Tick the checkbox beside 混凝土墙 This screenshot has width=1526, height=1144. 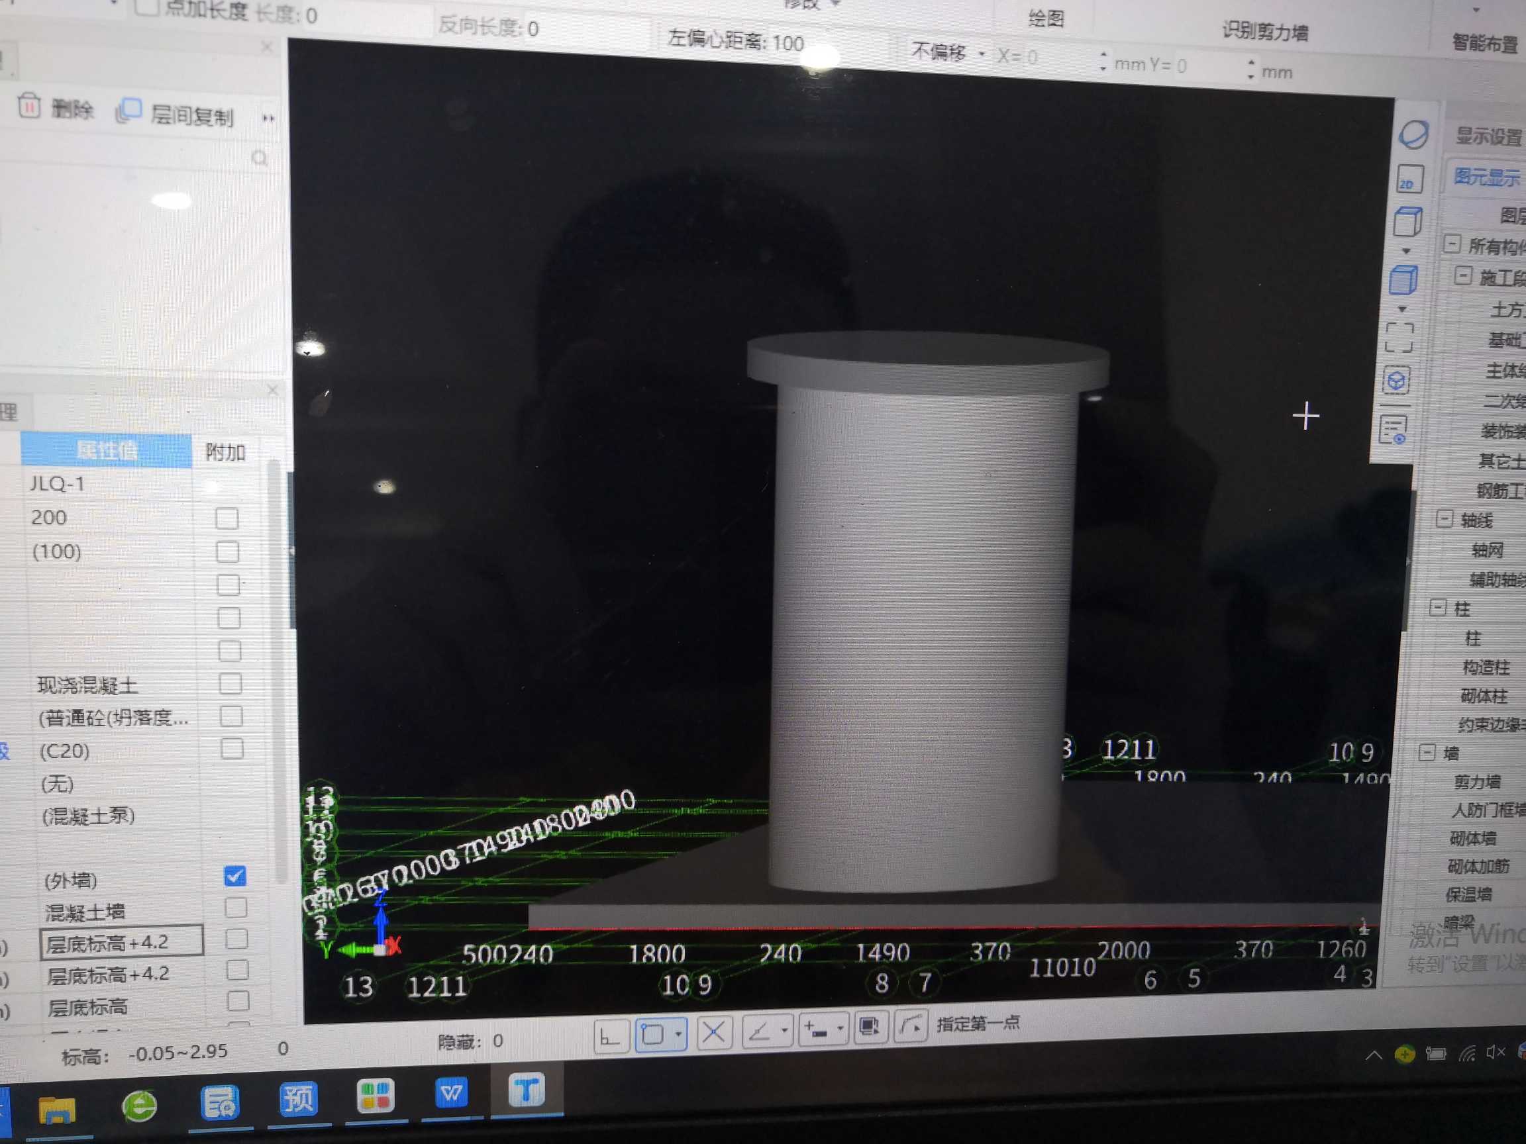236,908
